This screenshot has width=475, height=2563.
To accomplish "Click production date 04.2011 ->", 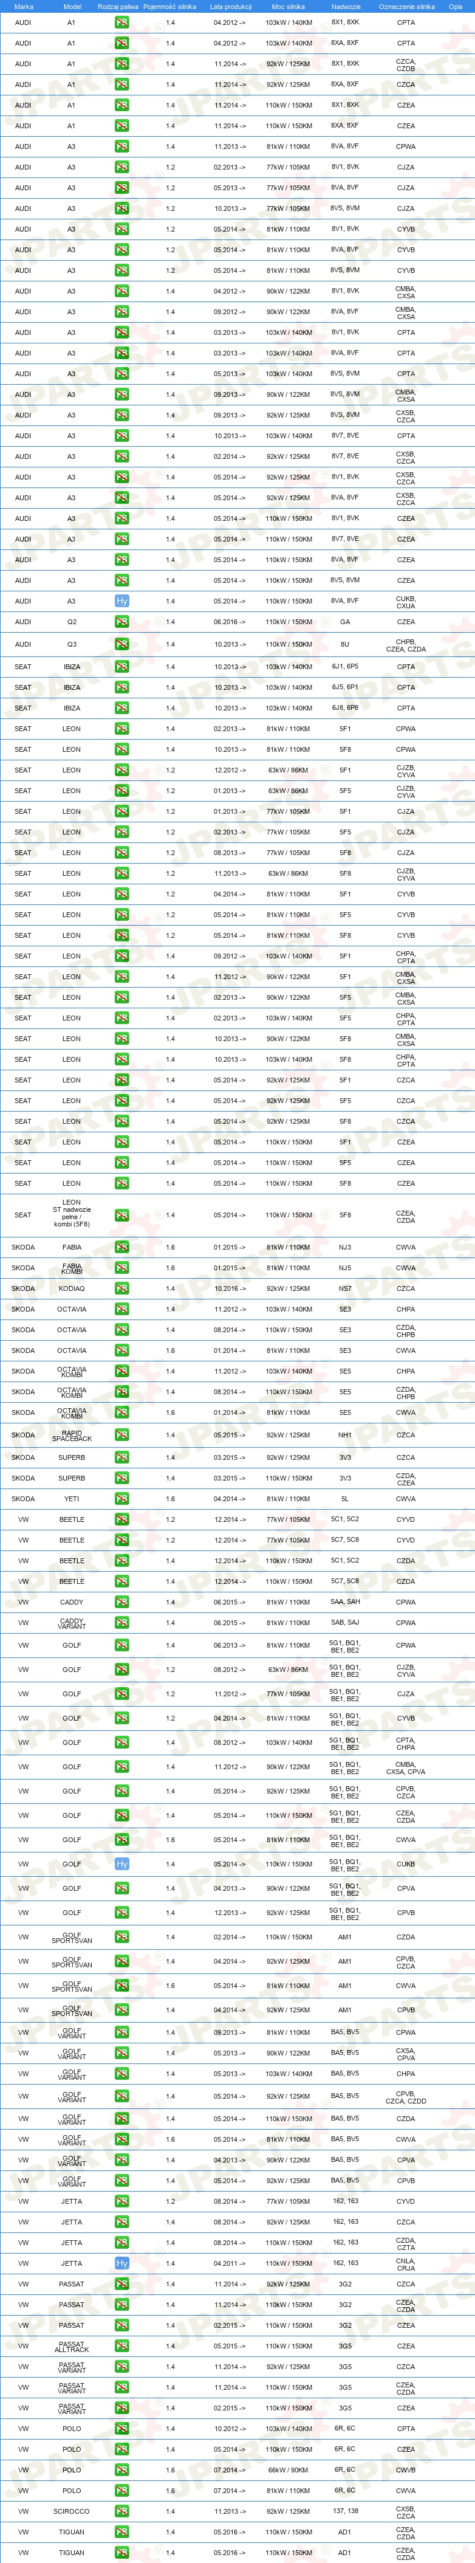I will (x=230, y=2263).
